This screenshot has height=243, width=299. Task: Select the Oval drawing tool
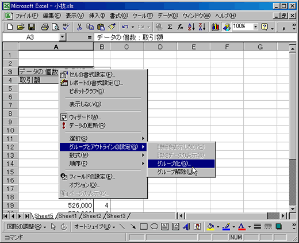[154, 227]
